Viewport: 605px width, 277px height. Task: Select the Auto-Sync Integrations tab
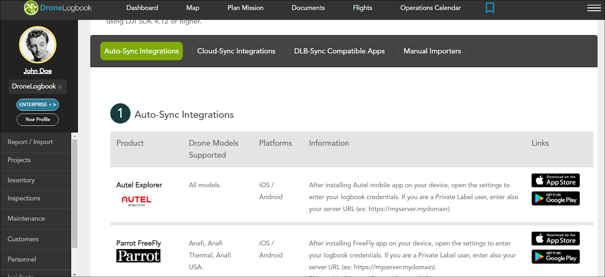point(141,51)
